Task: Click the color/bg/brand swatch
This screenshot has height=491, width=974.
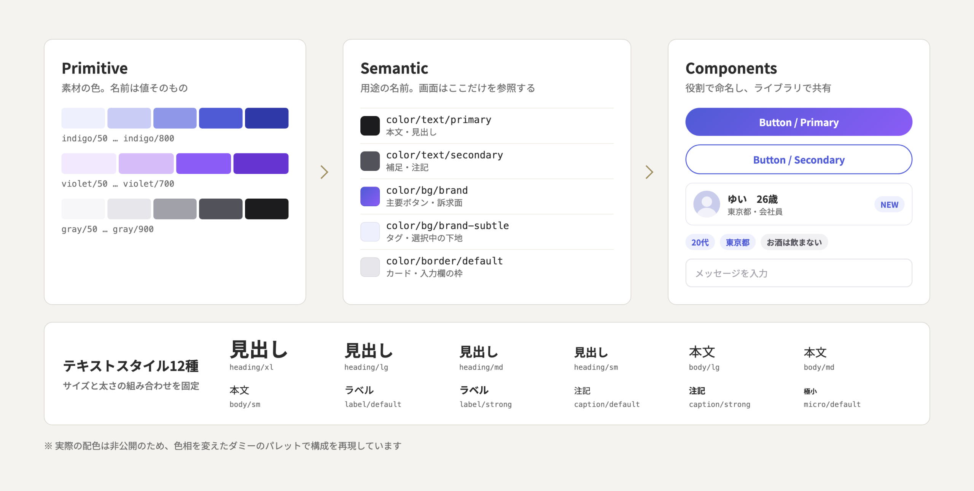Action: click(370, 196)
